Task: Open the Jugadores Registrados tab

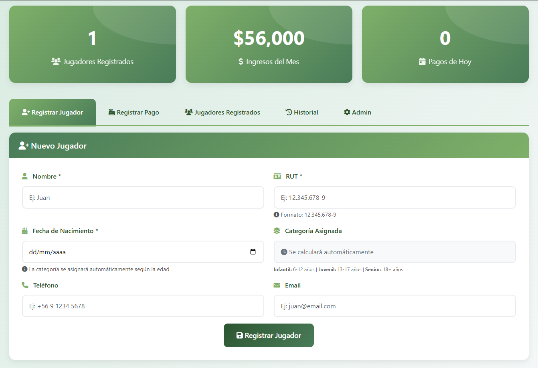Action: 222,113
